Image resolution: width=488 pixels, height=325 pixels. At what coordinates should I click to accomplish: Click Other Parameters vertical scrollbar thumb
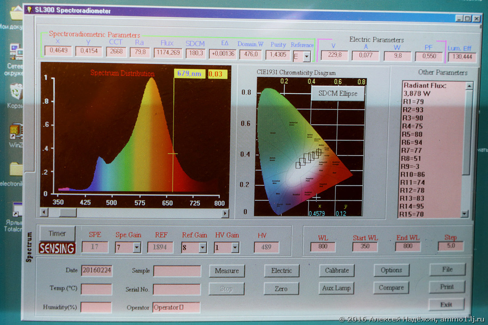(x=468, y=133)
